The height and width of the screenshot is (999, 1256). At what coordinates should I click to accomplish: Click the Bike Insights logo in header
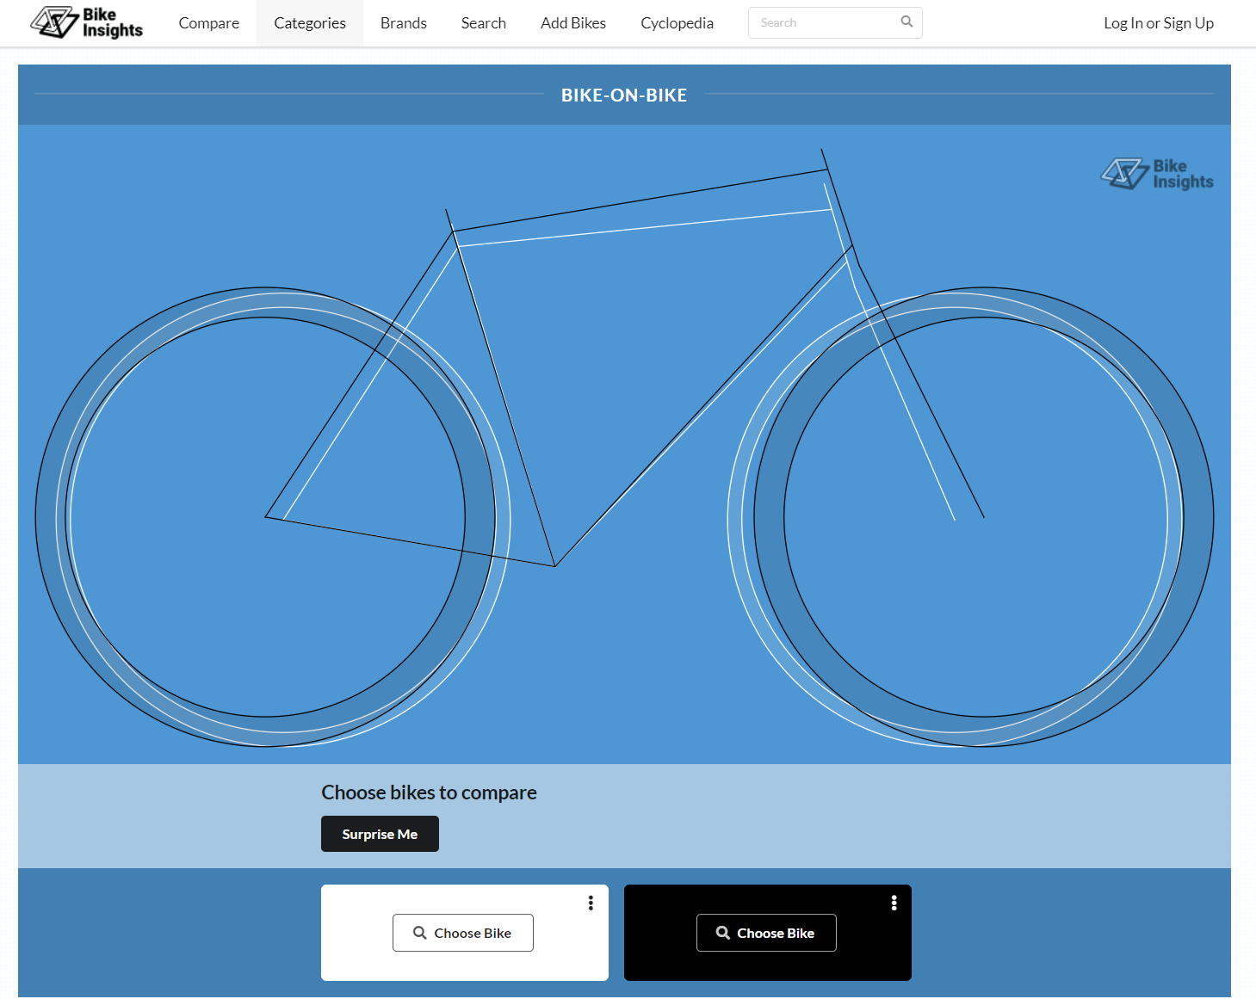pyautogui.click(x=86, y=22)
